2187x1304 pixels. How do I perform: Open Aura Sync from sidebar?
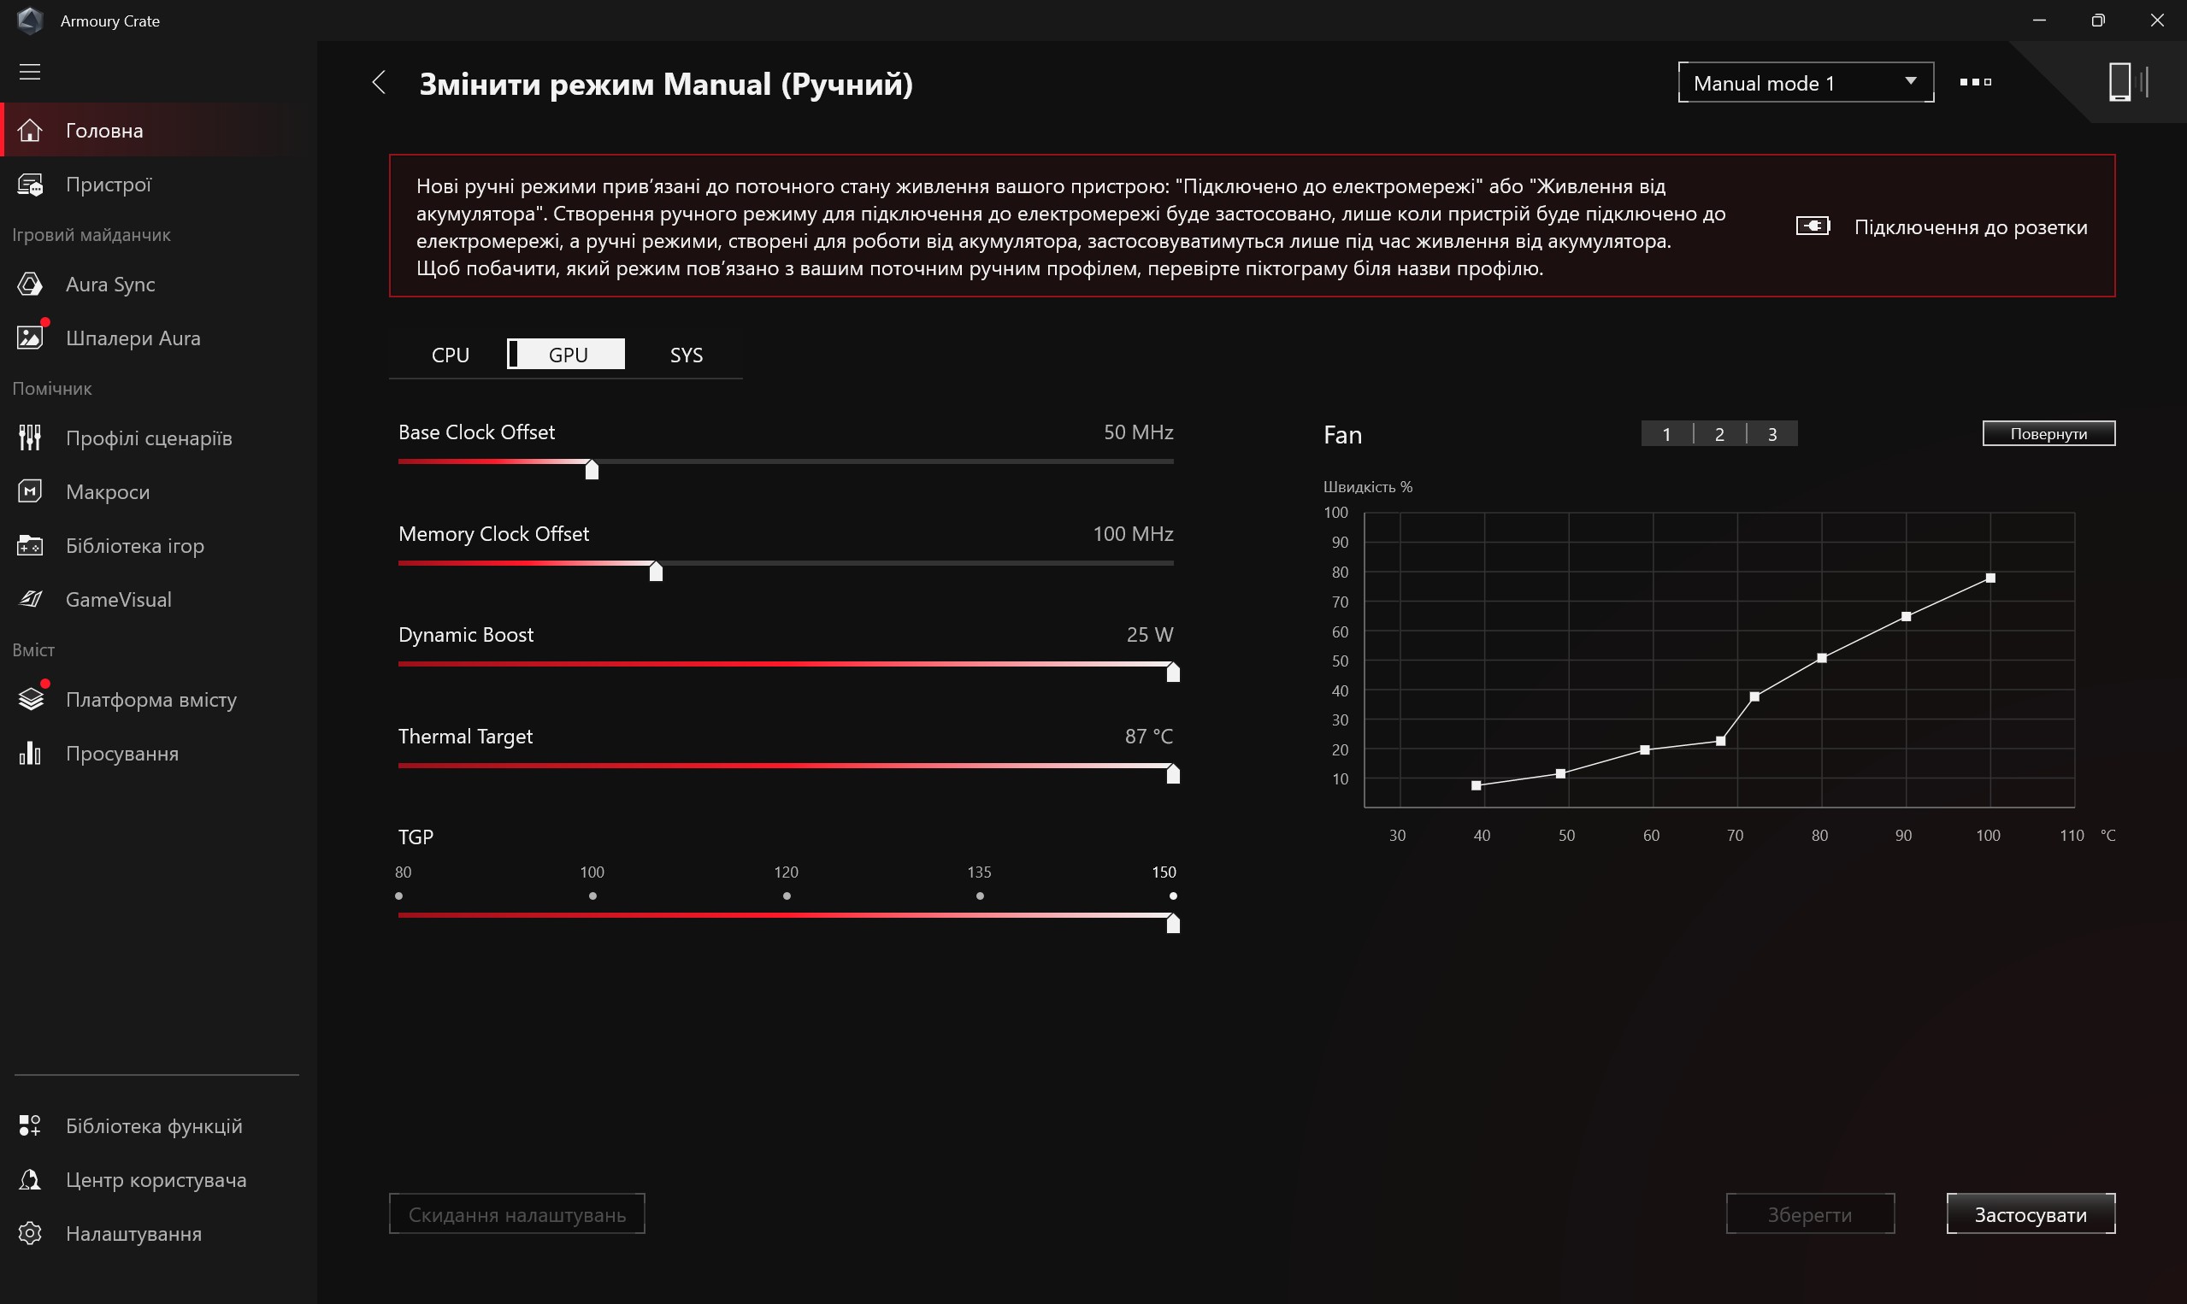pyautogui.click(x=110, y=284)
